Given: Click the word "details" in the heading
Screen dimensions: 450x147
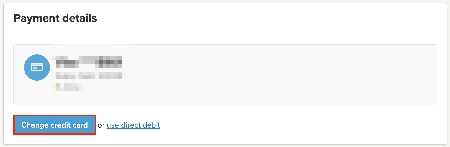Looking at the screenshot, I should [x=79, y=19].
